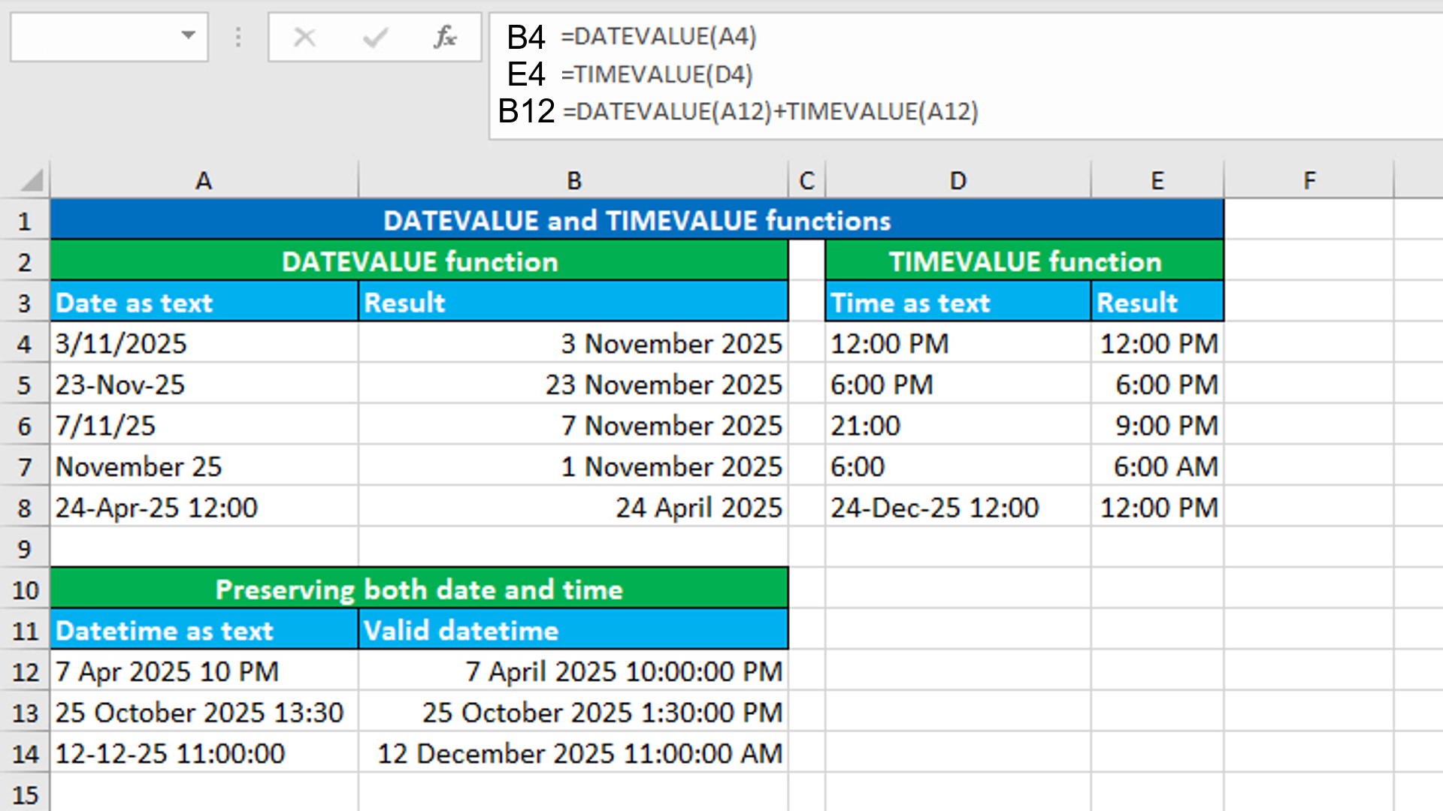
Task: Click 'Preserving both date and time' header
Action: (x=419, y=589)
